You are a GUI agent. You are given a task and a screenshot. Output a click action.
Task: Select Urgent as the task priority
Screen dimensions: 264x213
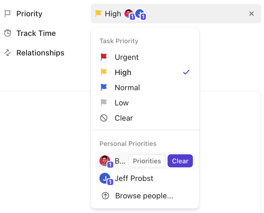pos(127,57)
